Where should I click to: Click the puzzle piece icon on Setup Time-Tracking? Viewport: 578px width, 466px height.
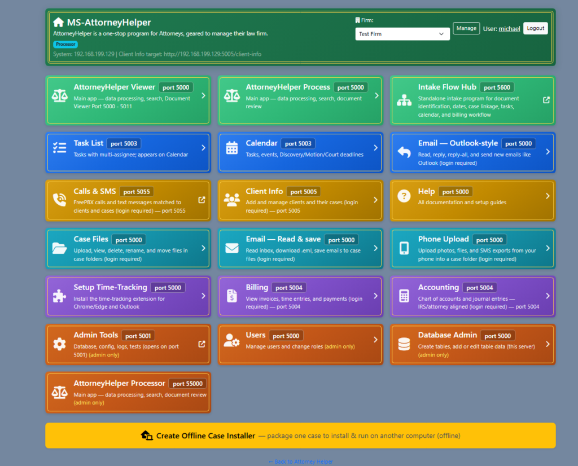coord(59,296)
